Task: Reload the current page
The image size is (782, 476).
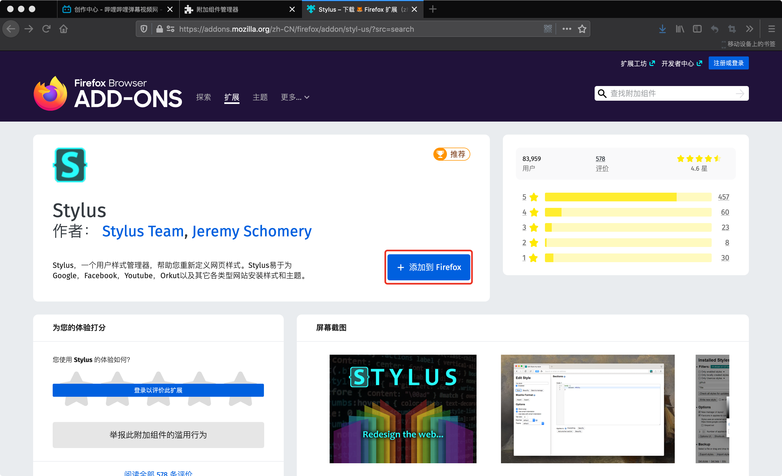Action: [x=46, y=29]
